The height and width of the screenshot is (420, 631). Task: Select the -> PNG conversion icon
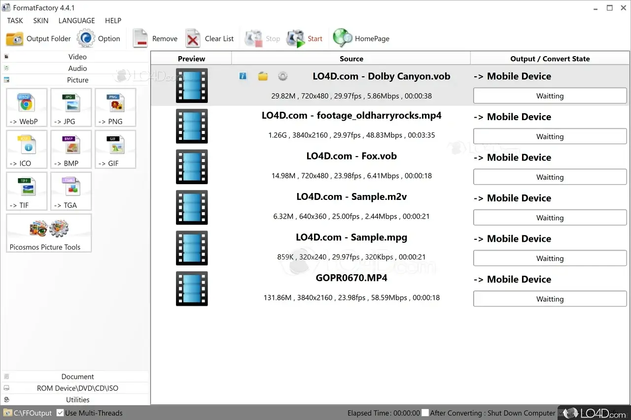(x=115, y=107)
